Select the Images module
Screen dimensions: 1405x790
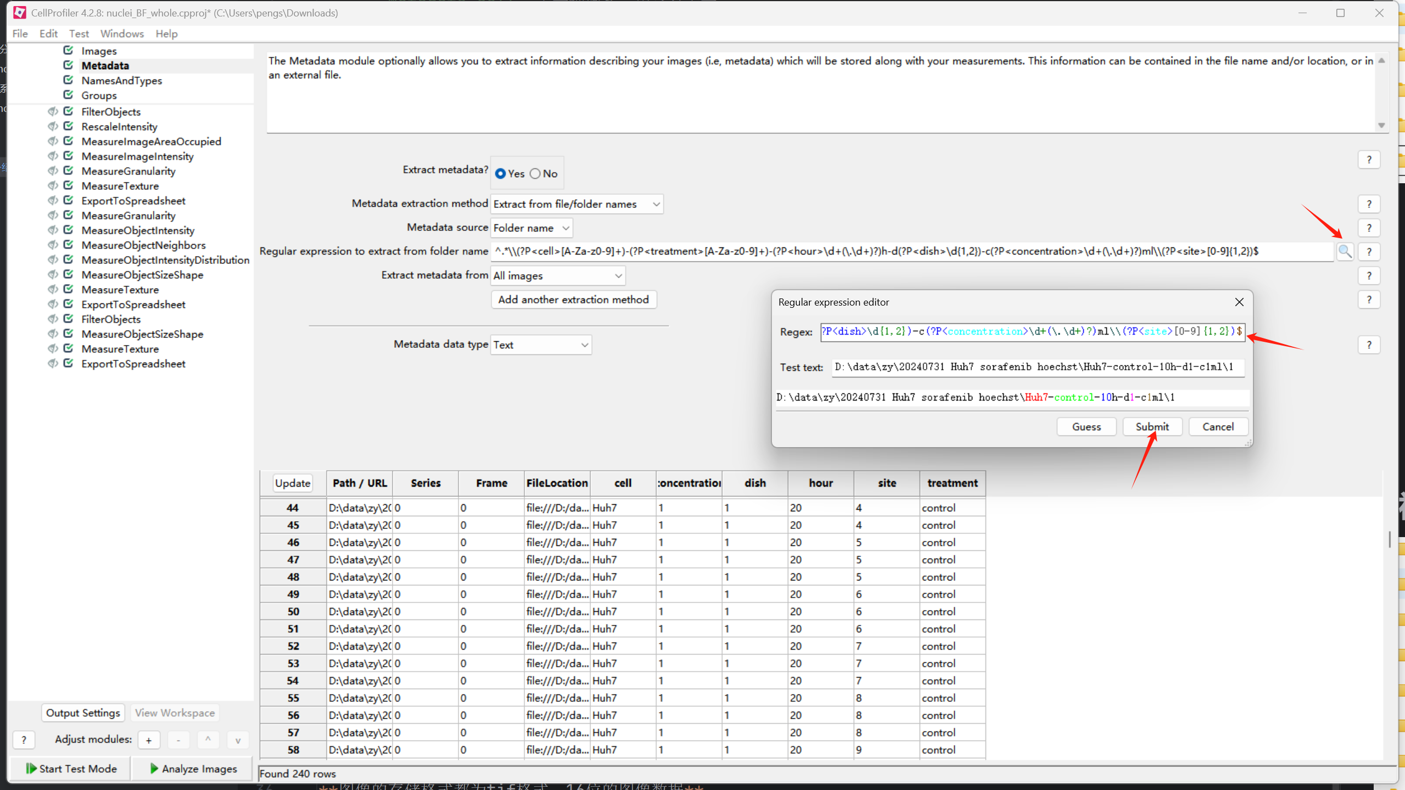(99, 50)
